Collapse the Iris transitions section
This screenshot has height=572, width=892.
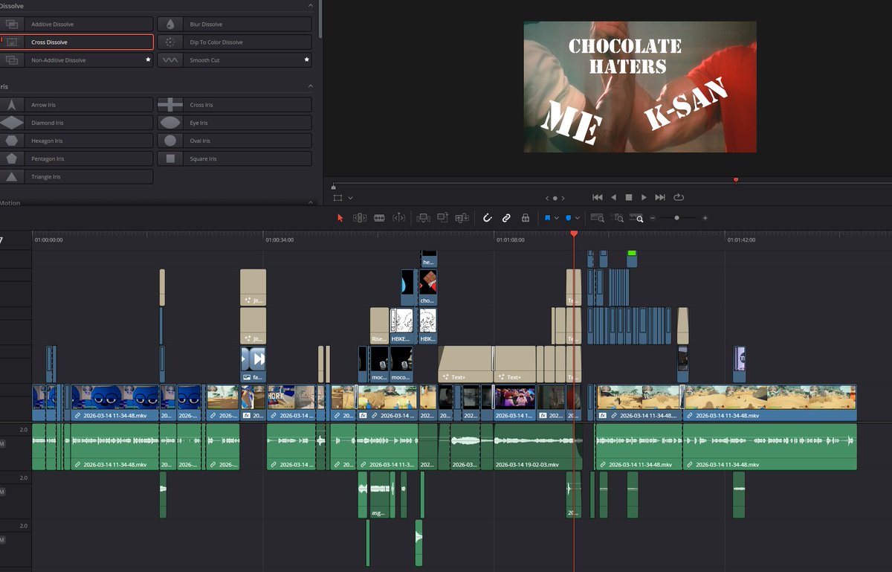310,86
